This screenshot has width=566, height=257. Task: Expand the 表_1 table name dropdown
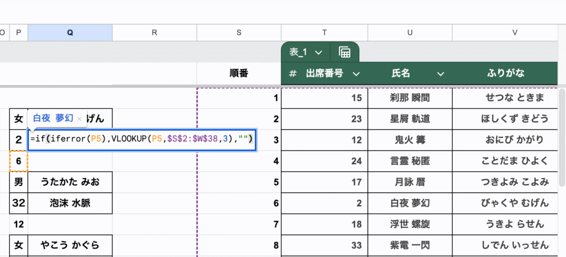[x=318, y=52]
